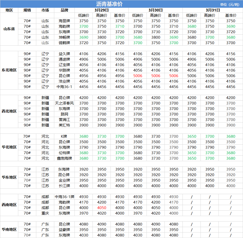243x238 pixels.
Task: Click the 地区 column header
Action: pyautogui.click(x=9, y=10)
